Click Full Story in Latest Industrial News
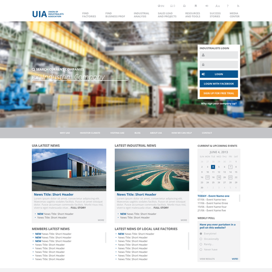The height and width of the screenshot is (272, 272). [x=161, y=208]
